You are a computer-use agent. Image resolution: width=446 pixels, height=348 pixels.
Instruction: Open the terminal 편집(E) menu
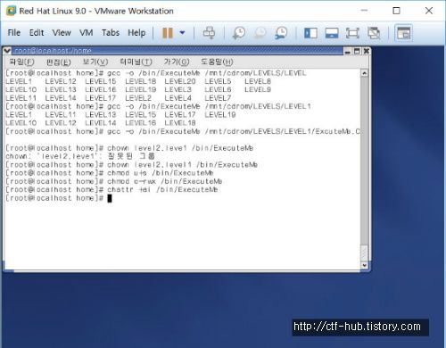pos(59,62)
